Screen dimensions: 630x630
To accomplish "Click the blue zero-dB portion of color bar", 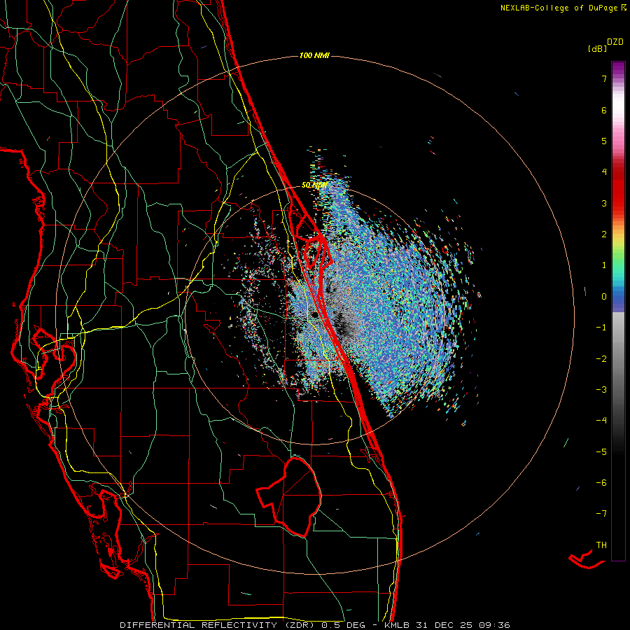I will pyautogui.click(x=618, y=300).
